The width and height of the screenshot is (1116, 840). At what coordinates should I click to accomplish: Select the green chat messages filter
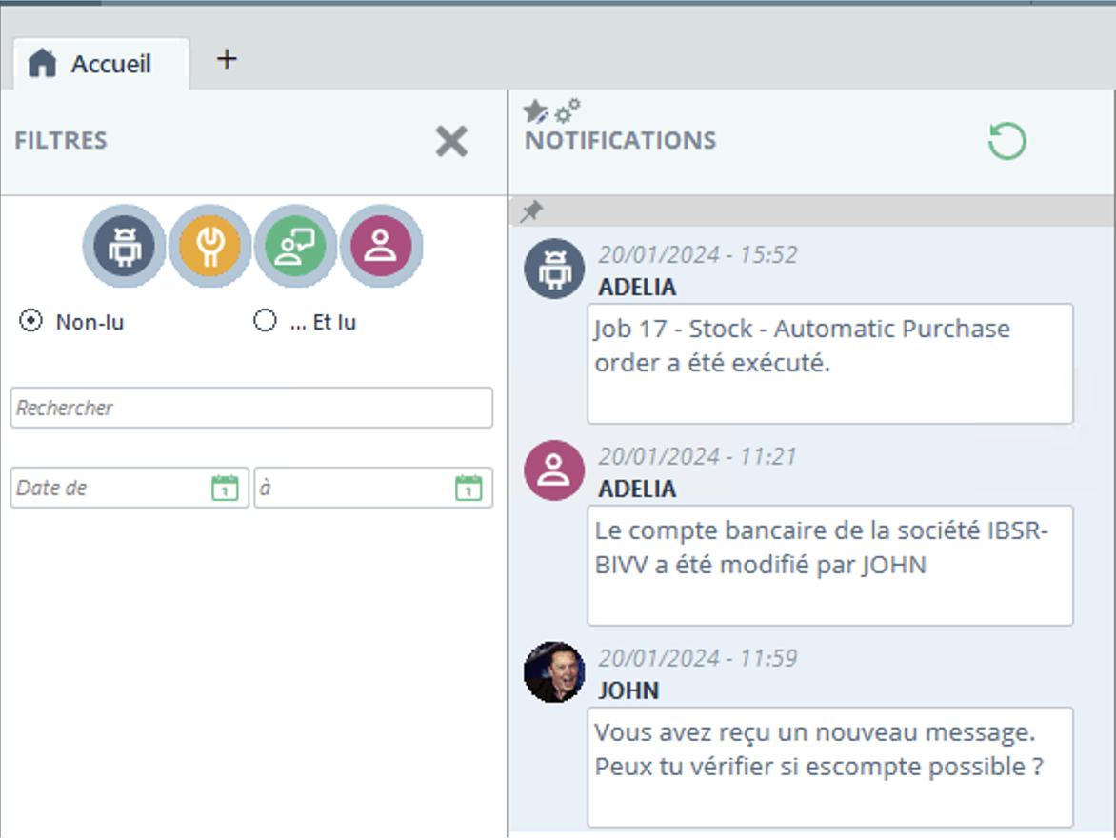295,247
